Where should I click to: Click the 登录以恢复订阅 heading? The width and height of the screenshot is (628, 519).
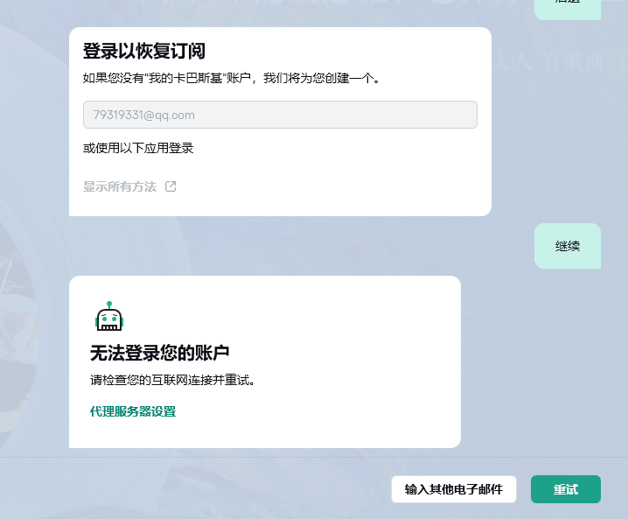pyautogui.click(x=144, y=51)
